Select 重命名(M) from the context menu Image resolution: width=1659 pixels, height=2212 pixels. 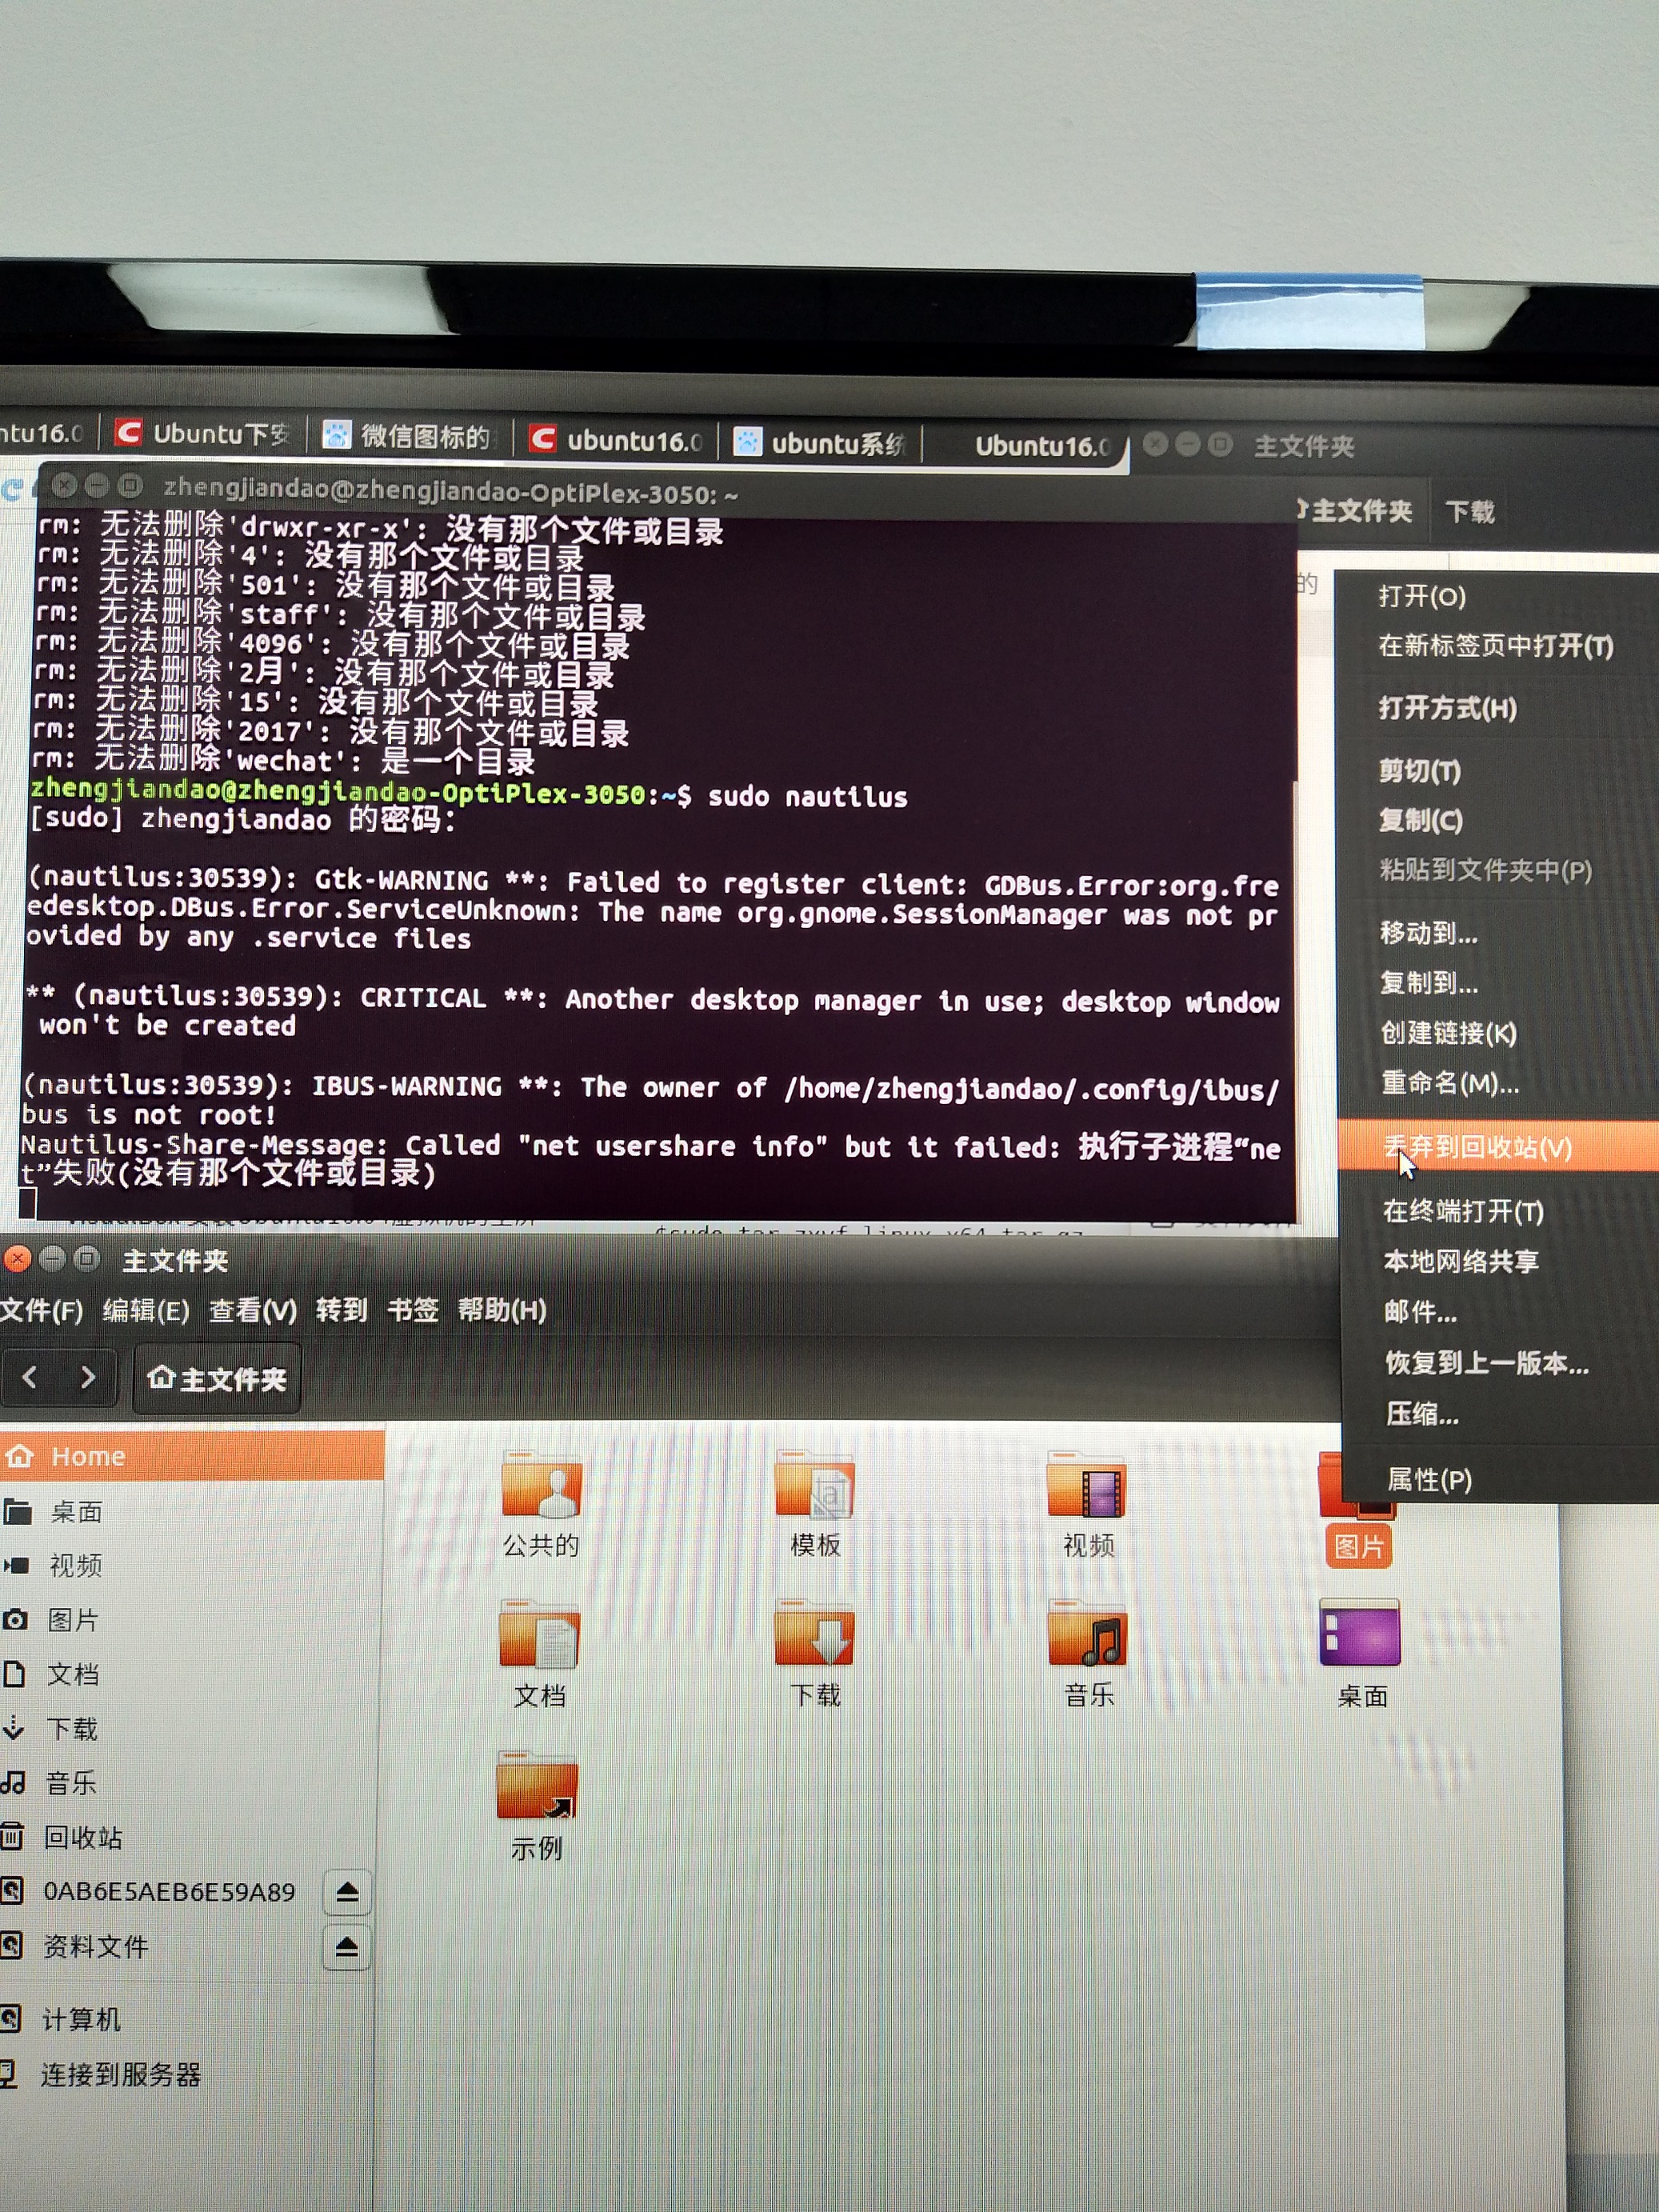tap(1449, 1083)
